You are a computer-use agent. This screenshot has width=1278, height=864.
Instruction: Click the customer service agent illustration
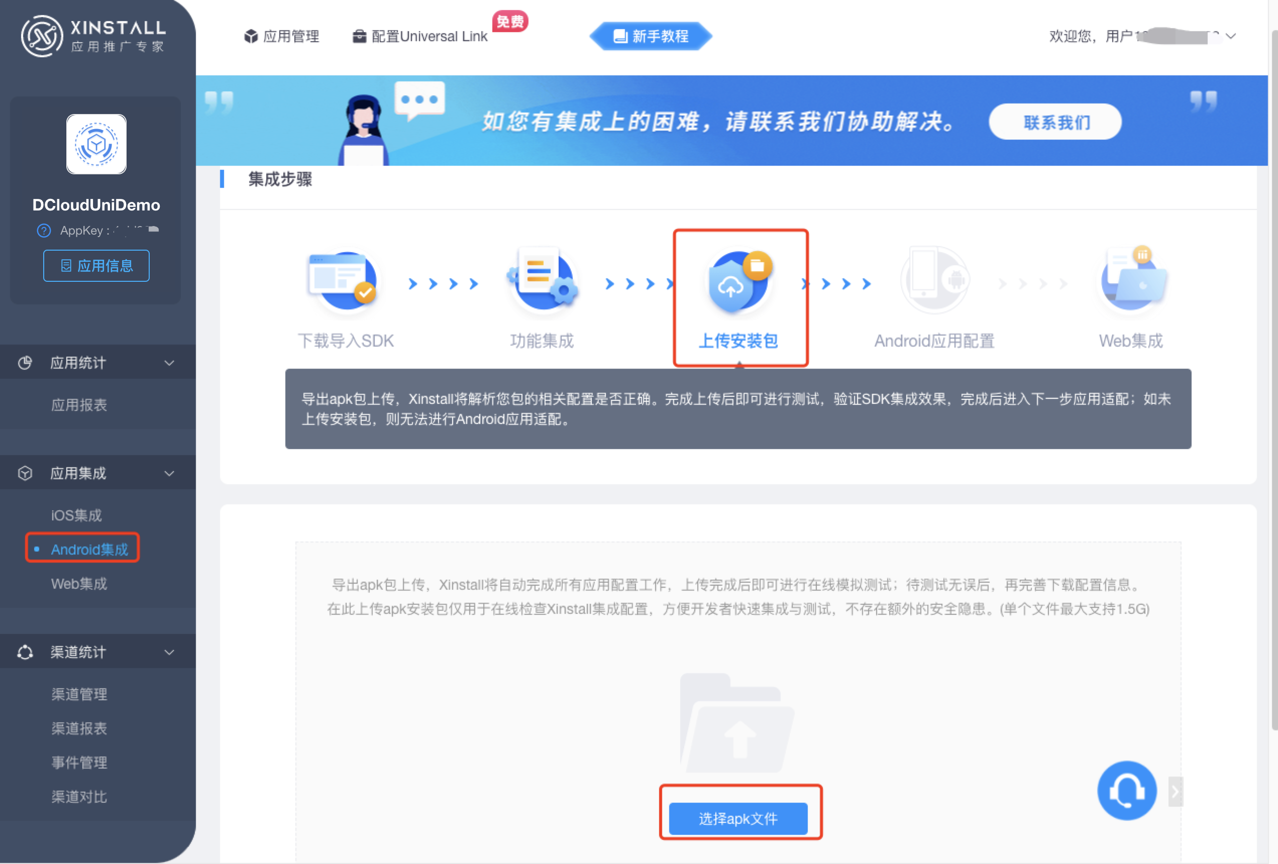click(x=364, y=130)
